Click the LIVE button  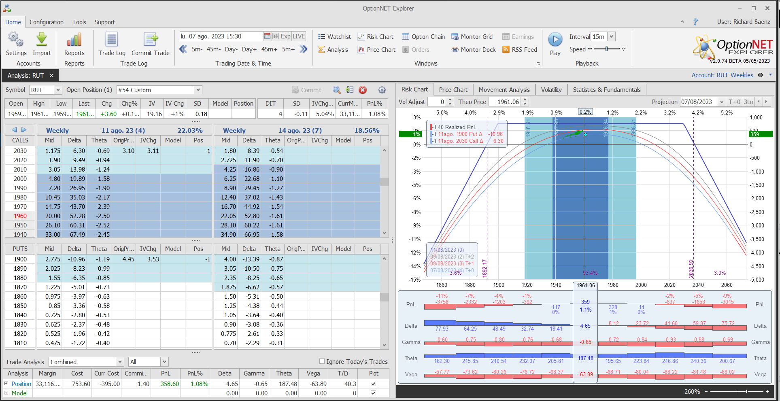pos(299,36)
